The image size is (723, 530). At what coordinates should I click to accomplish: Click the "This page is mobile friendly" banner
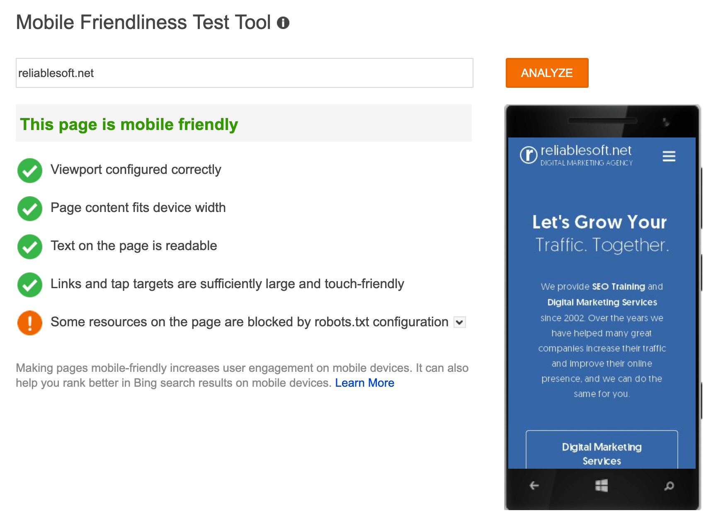click(x=243, y=123)
